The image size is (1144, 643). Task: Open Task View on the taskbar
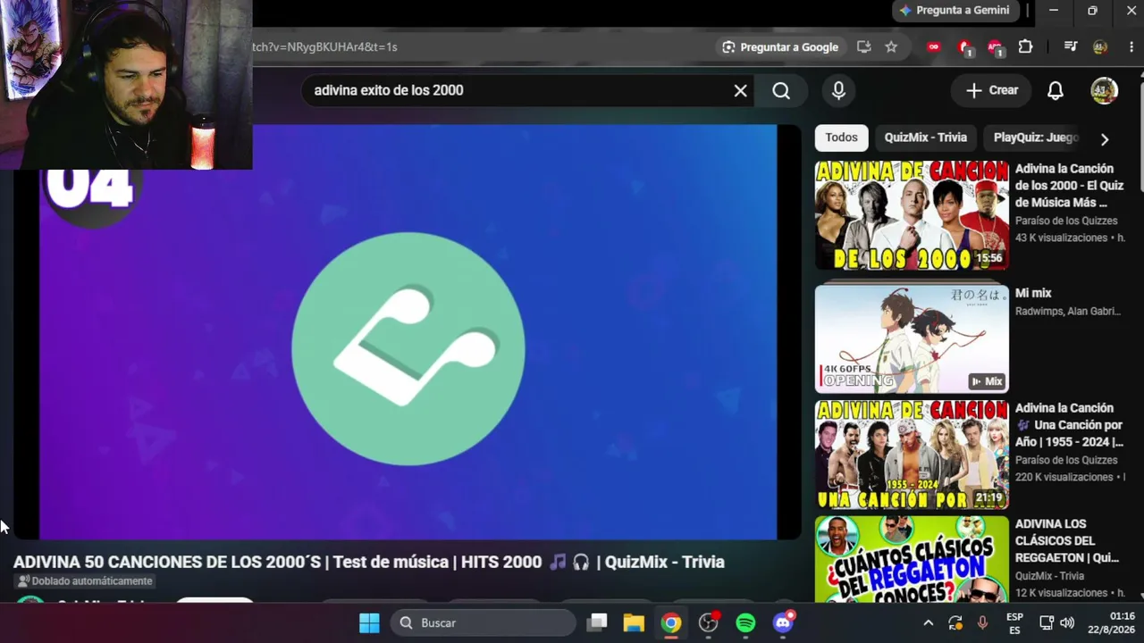tap(597, 622)
